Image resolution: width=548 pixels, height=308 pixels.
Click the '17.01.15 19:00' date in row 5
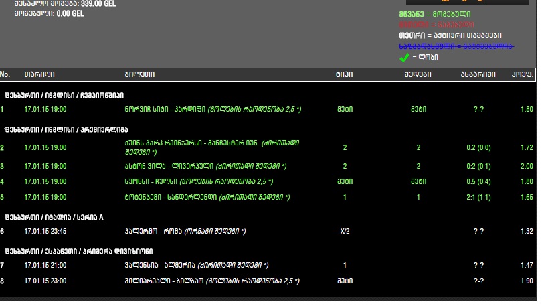tap(45, 197)
